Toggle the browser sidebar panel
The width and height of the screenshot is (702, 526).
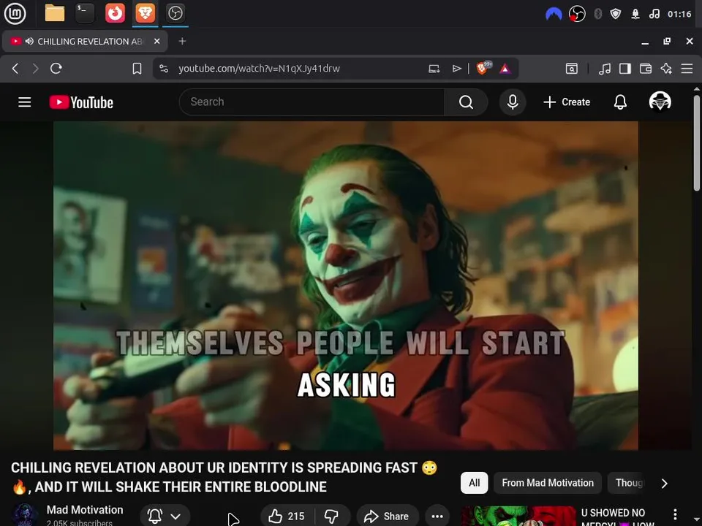[x=625, y=69]
